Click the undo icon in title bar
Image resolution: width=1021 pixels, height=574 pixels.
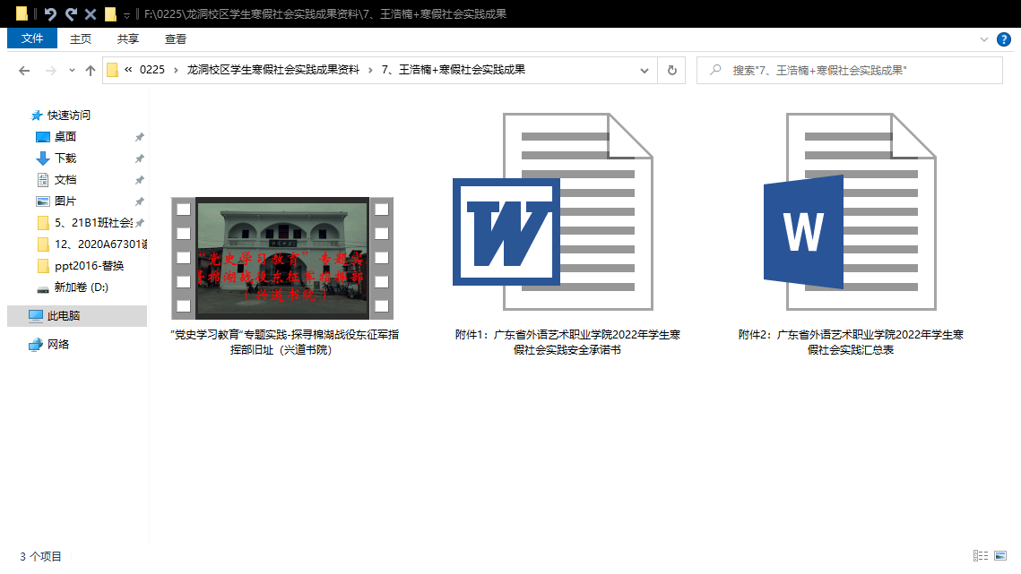pyautogui.click(x=50, y=14)
